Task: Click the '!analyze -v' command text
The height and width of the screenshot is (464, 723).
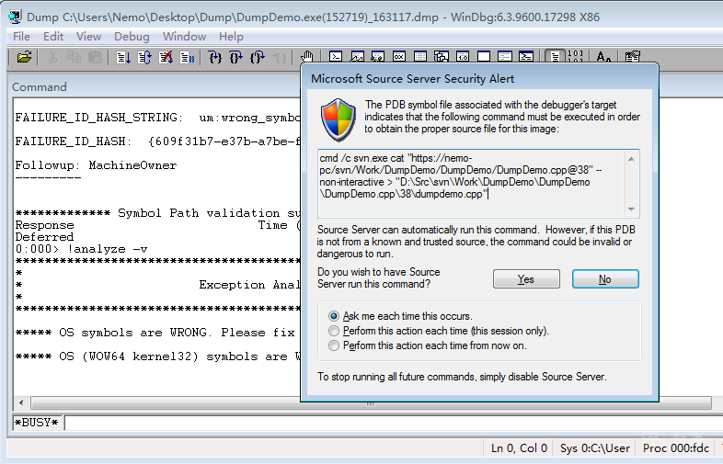Action: (x=107, y=249)
